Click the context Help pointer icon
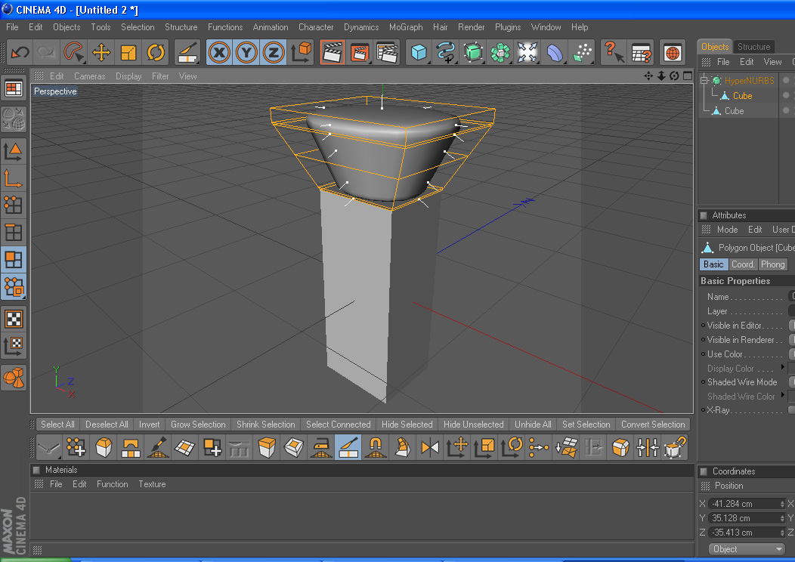 614,52
